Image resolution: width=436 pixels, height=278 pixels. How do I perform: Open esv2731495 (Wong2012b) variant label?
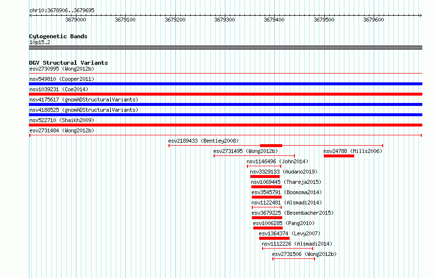point(245,151)
